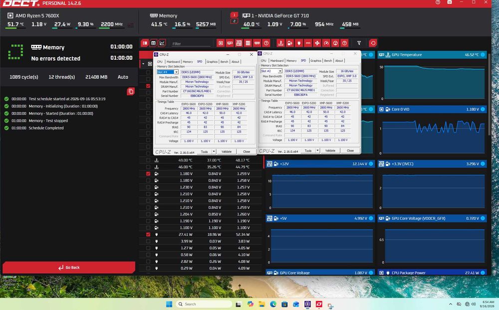Screen dimensions: 499x310
Task: Open the Slot #2 dropdown in CPU-Z
Action: tap(280, 71)
